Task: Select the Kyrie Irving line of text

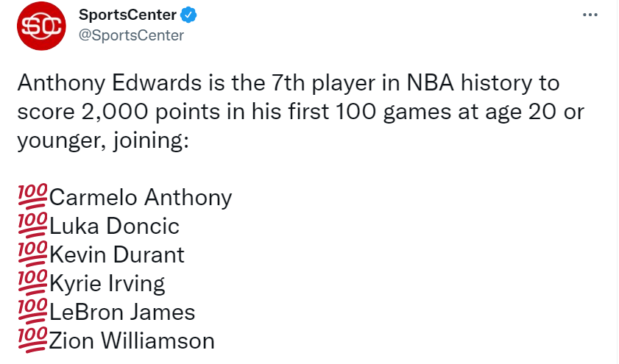Action: pyautogui.click(x=107, y=284)
